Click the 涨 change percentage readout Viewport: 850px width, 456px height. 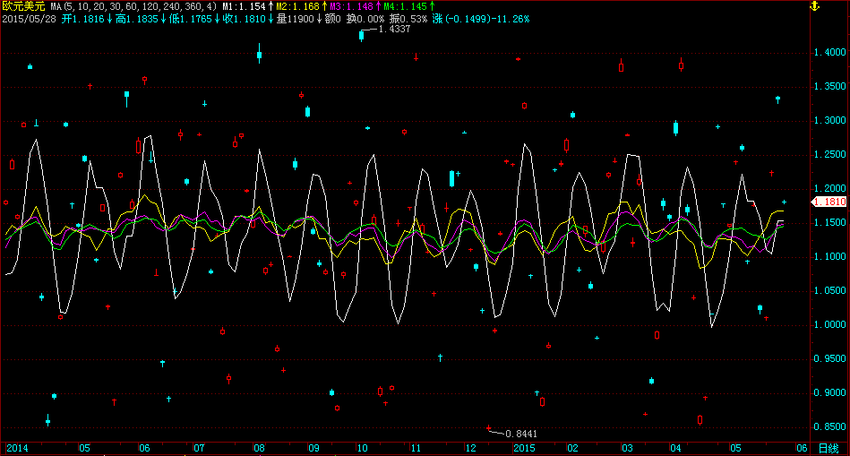tap(480, 19)
